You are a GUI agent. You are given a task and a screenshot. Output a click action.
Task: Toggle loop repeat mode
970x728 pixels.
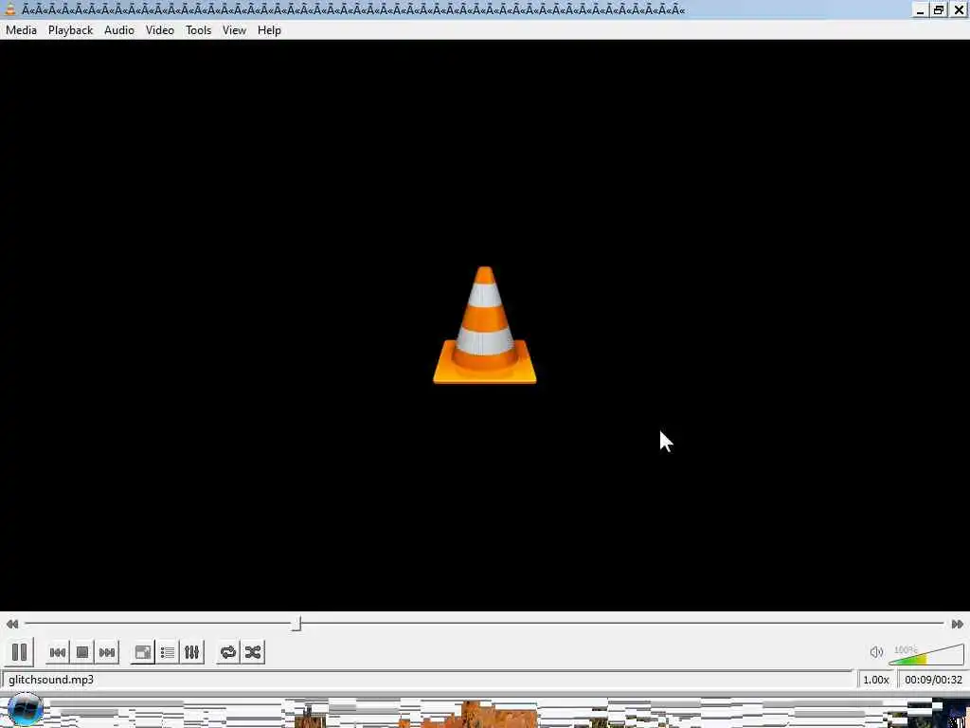(228, 652)
